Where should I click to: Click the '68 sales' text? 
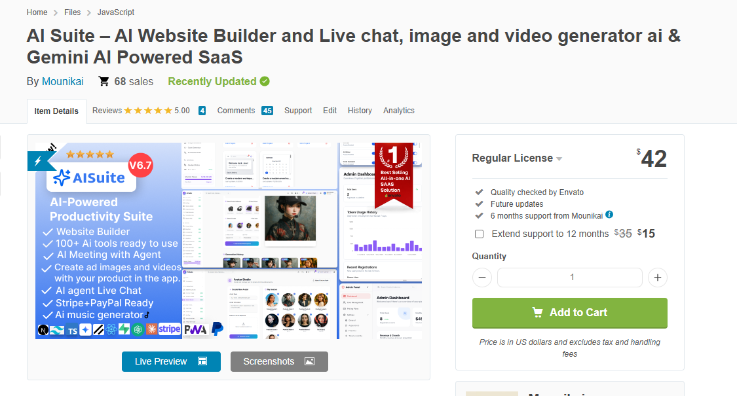pos(134,81)
